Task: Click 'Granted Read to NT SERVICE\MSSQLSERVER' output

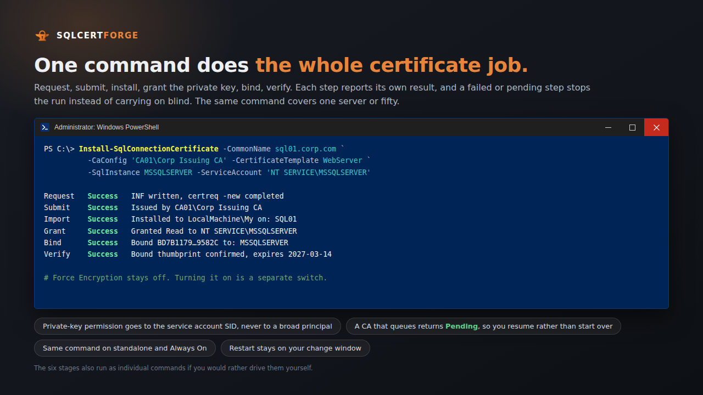Action: point(214,231)
